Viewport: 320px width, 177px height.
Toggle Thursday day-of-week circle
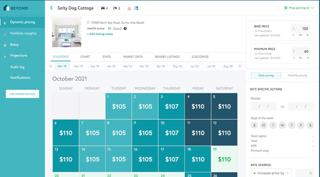pos(292,125)
